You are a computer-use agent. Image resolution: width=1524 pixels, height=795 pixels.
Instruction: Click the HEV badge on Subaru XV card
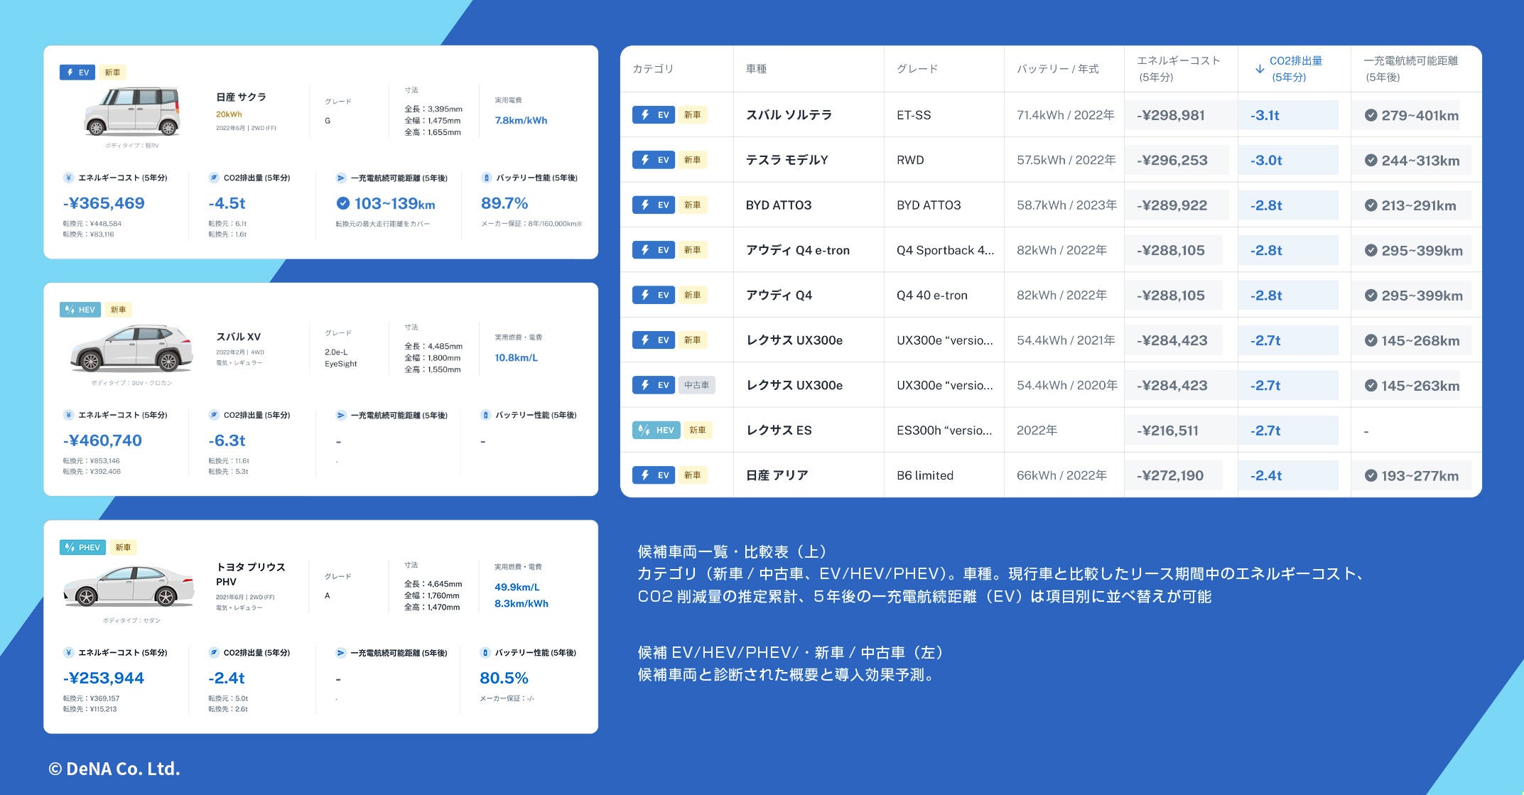pos(80,310)
